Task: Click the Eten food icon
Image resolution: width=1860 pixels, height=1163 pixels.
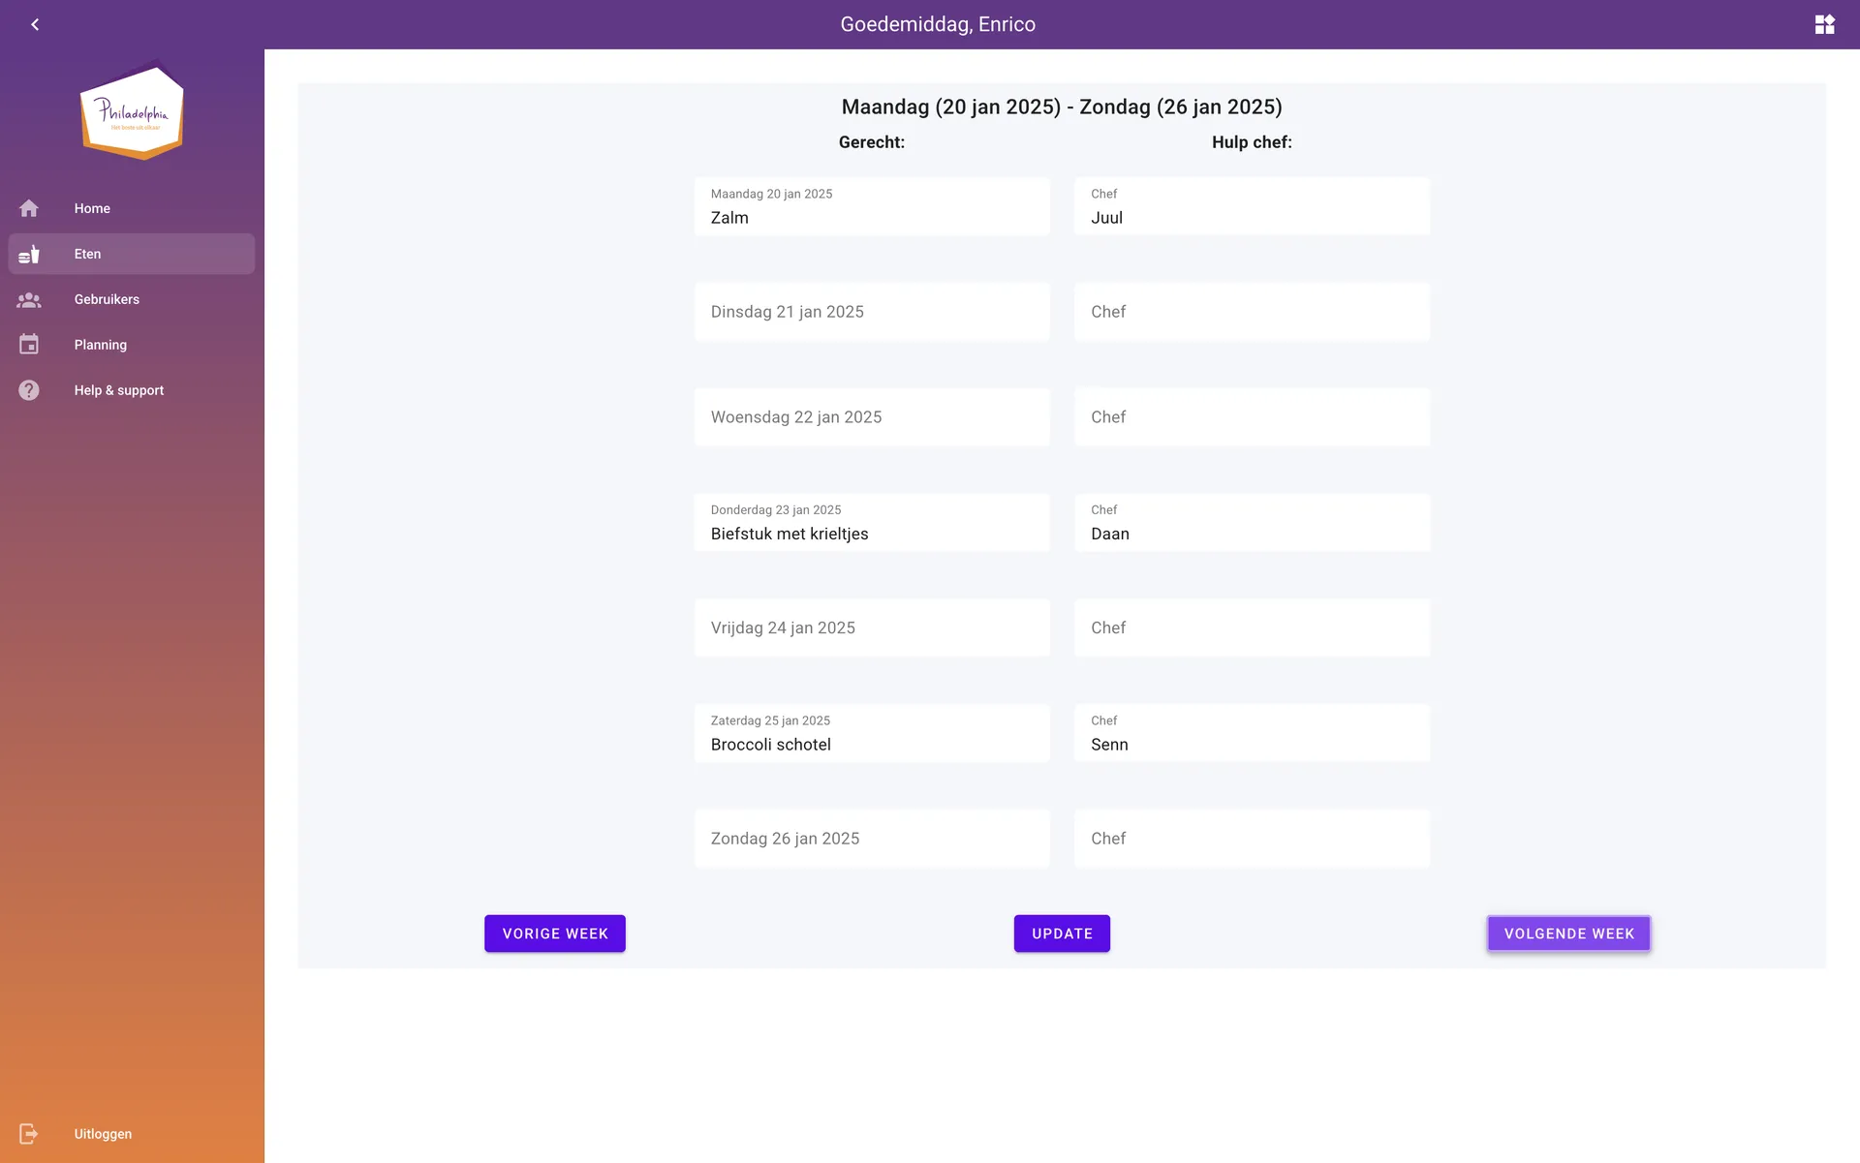Action: coord(29,254)
